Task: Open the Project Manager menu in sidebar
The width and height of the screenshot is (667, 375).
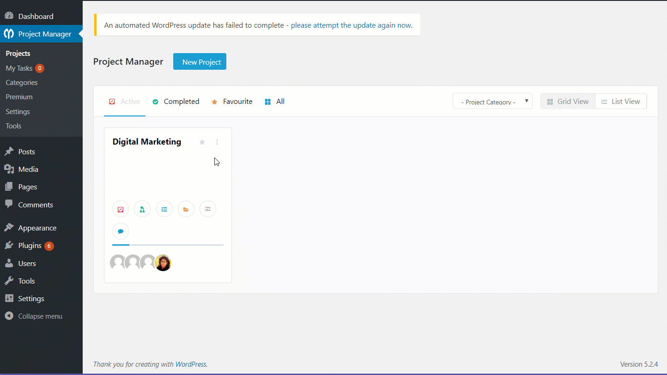Action: [41, 34]
